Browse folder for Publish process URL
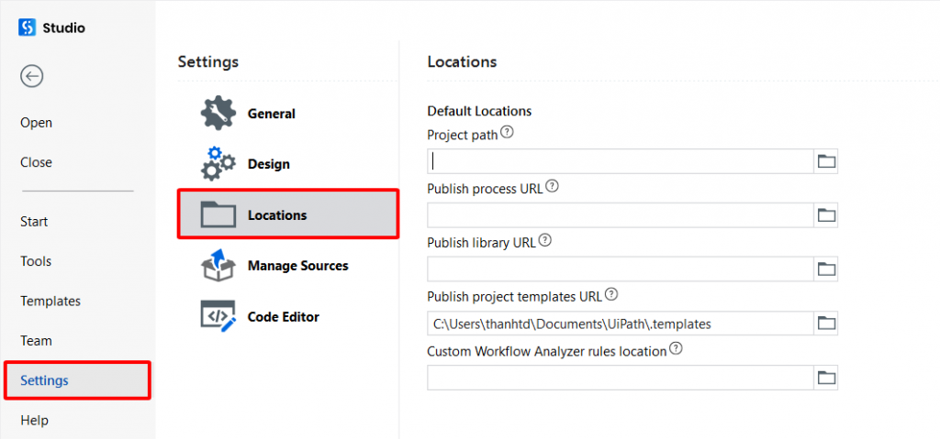 (826, 215)
